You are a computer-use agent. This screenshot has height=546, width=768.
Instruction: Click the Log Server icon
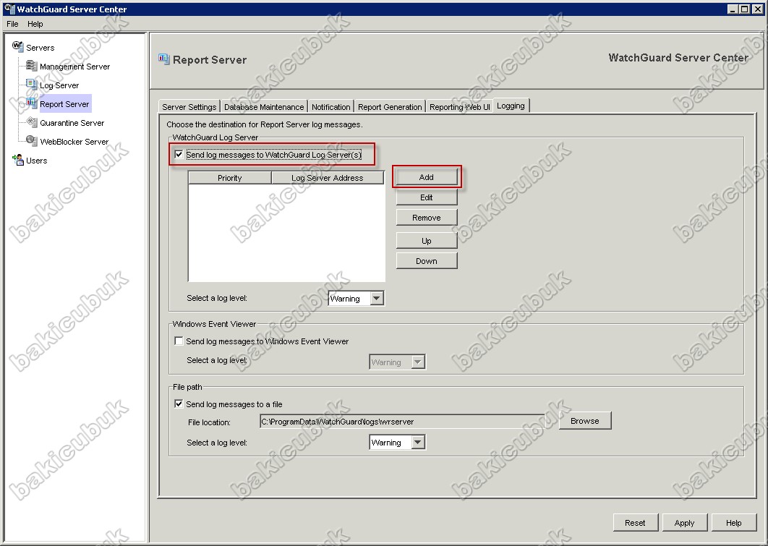point(31,84)
